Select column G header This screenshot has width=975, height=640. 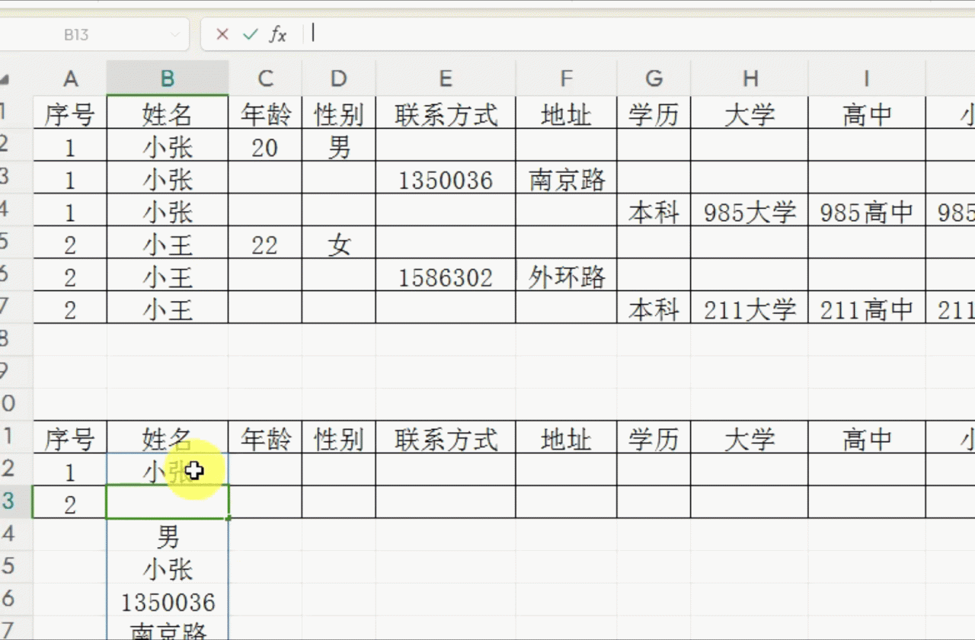click(654, 78)
